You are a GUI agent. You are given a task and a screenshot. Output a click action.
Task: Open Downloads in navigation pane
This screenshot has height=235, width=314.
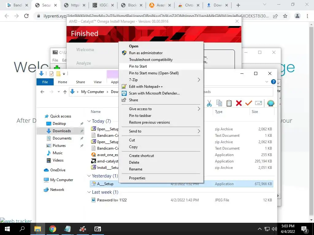[x=62, y=131]
